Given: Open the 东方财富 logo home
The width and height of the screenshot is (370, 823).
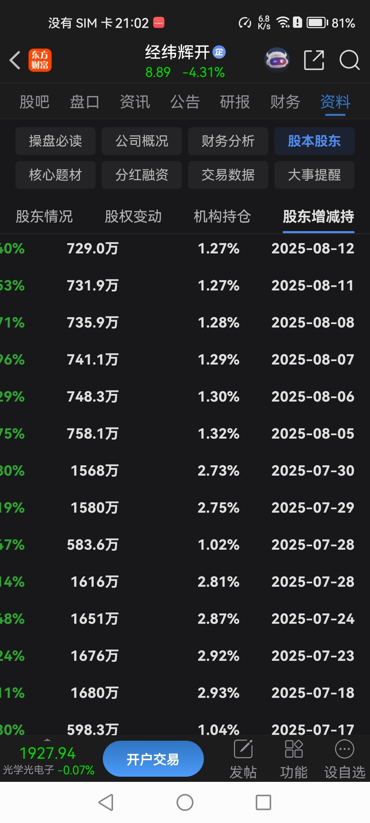Looking at the screenshot, I should pyautogui.click(x=40, y=60).
